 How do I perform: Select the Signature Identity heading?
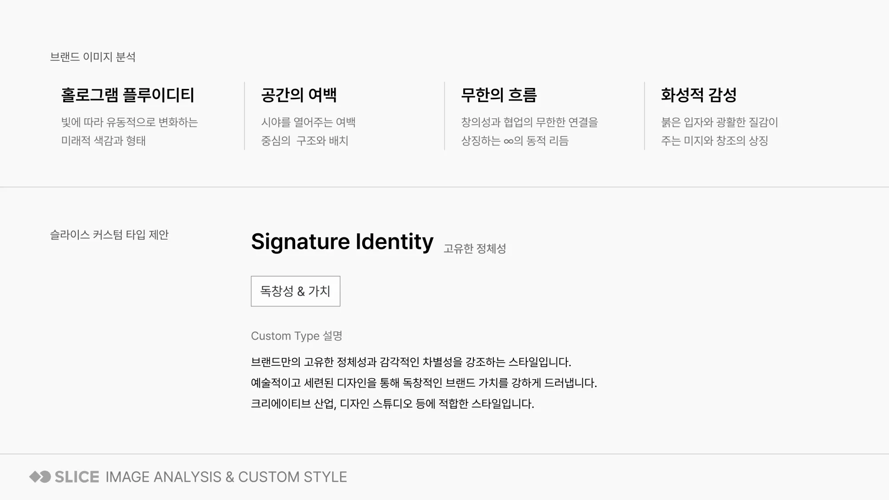pos(342,242)
